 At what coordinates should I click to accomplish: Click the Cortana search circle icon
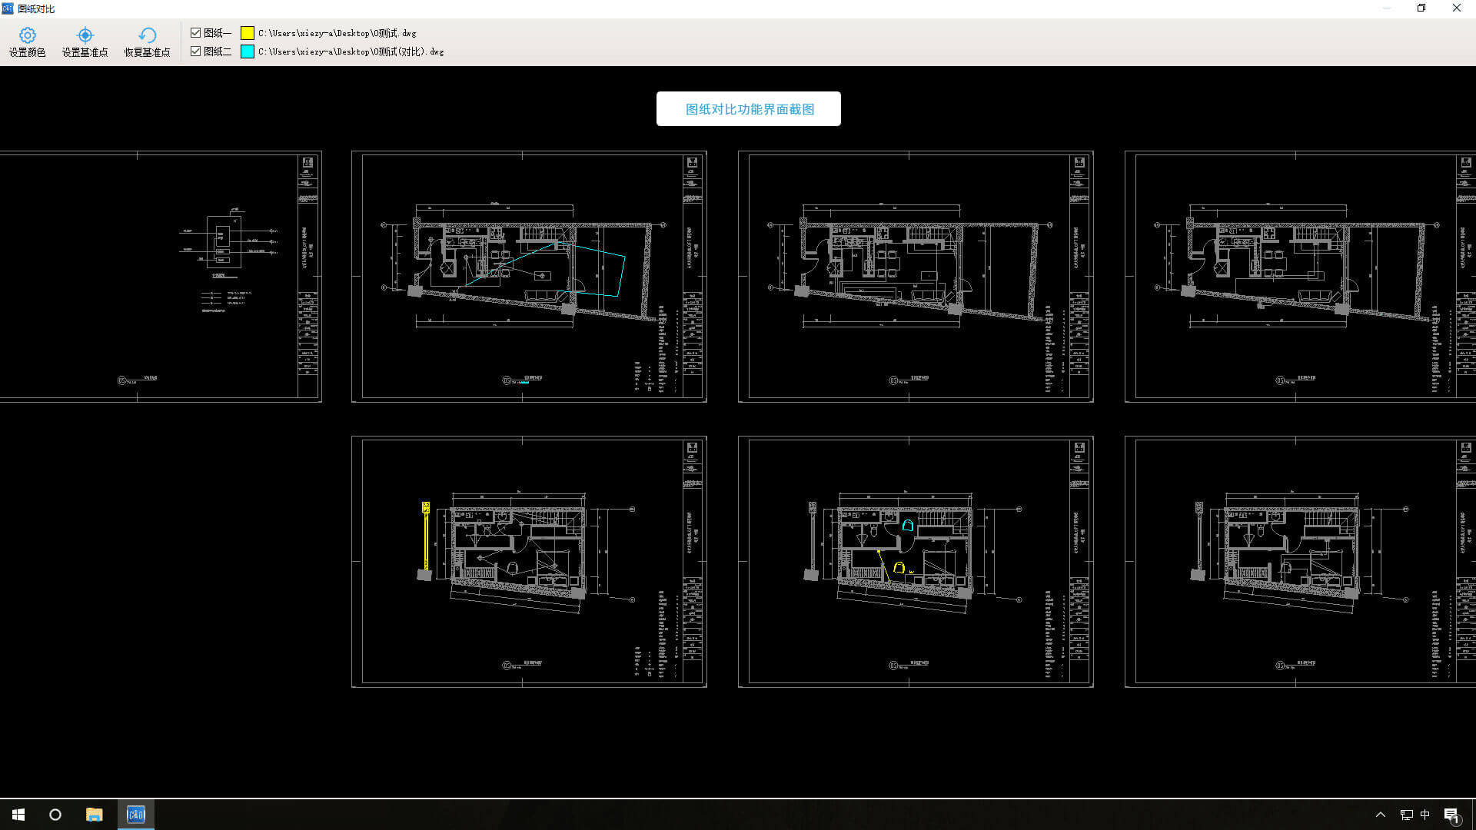55,815
